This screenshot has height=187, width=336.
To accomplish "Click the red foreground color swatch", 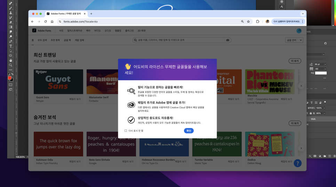I will [x=9, y=78].
